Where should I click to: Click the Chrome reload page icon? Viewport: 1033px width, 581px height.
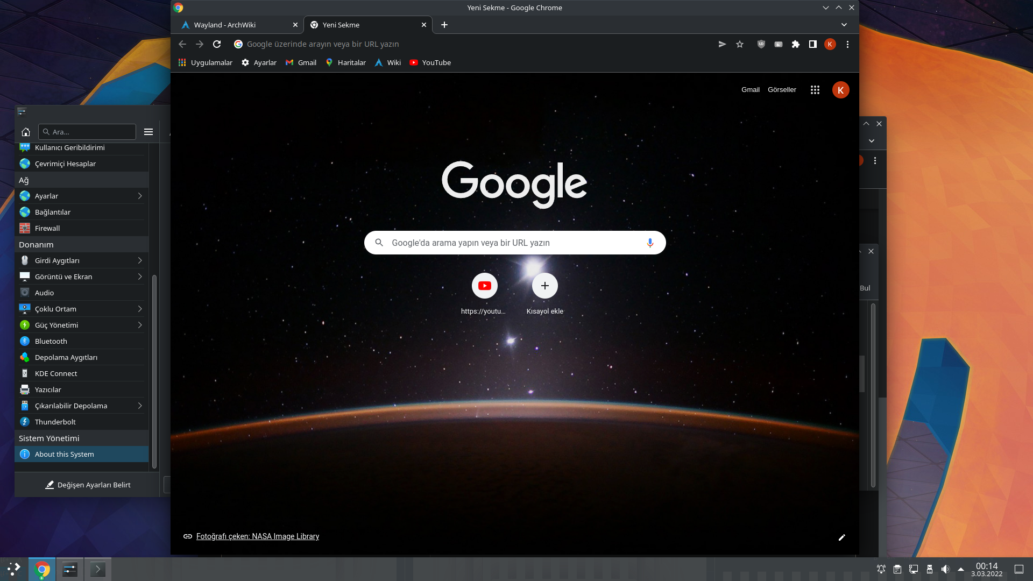217,44
